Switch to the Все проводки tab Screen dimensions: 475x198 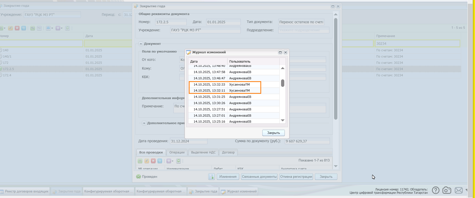(151, 152)
